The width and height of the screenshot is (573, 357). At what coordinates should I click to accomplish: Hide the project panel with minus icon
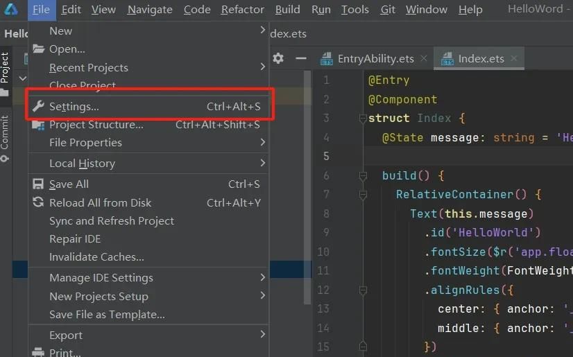300,58
